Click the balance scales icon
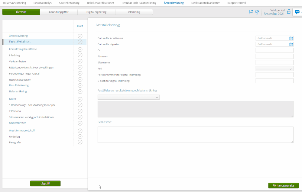 [257, 12]
